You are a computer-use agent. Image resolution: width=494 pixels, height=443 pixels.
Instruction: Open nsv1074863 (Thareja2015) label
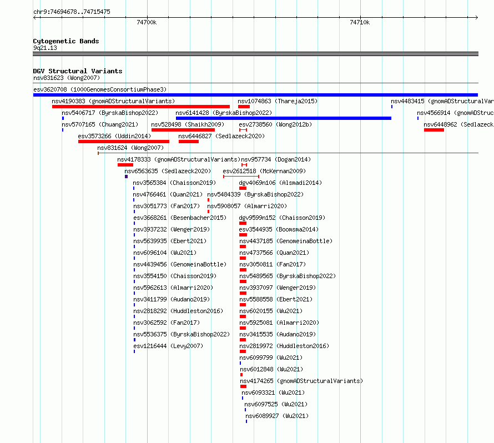[278, 101]
